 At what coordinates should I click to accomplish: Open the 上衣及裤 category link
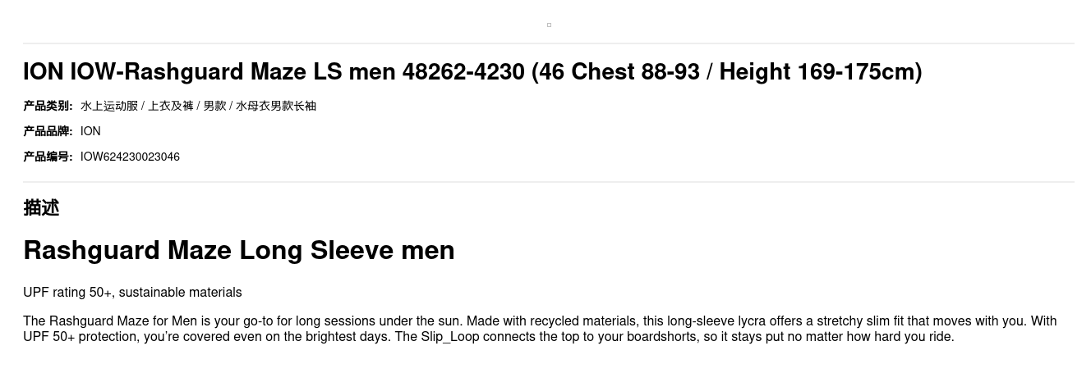pos(170,106)
